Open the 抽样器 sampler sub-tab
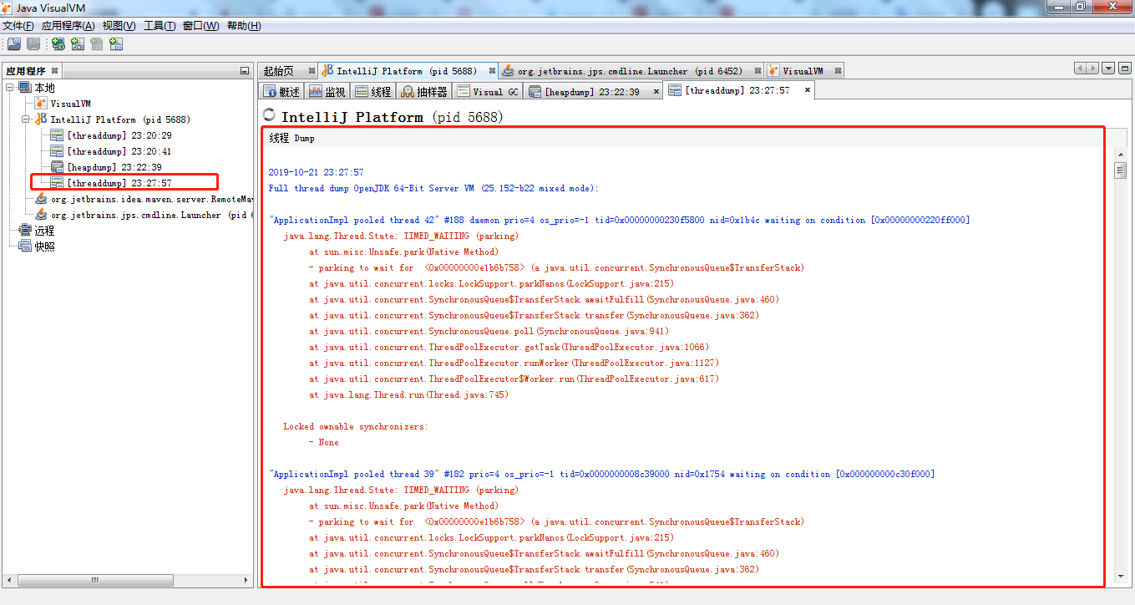This screenshot has height=605, width=1135. [425, 91]
